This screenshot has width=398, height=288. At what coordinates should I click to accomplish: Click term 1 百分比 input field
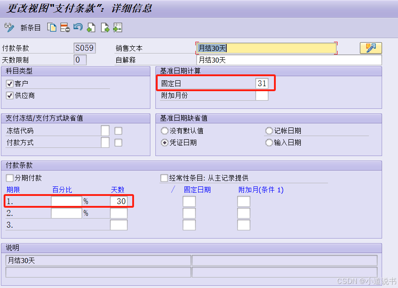click(66, 201)
